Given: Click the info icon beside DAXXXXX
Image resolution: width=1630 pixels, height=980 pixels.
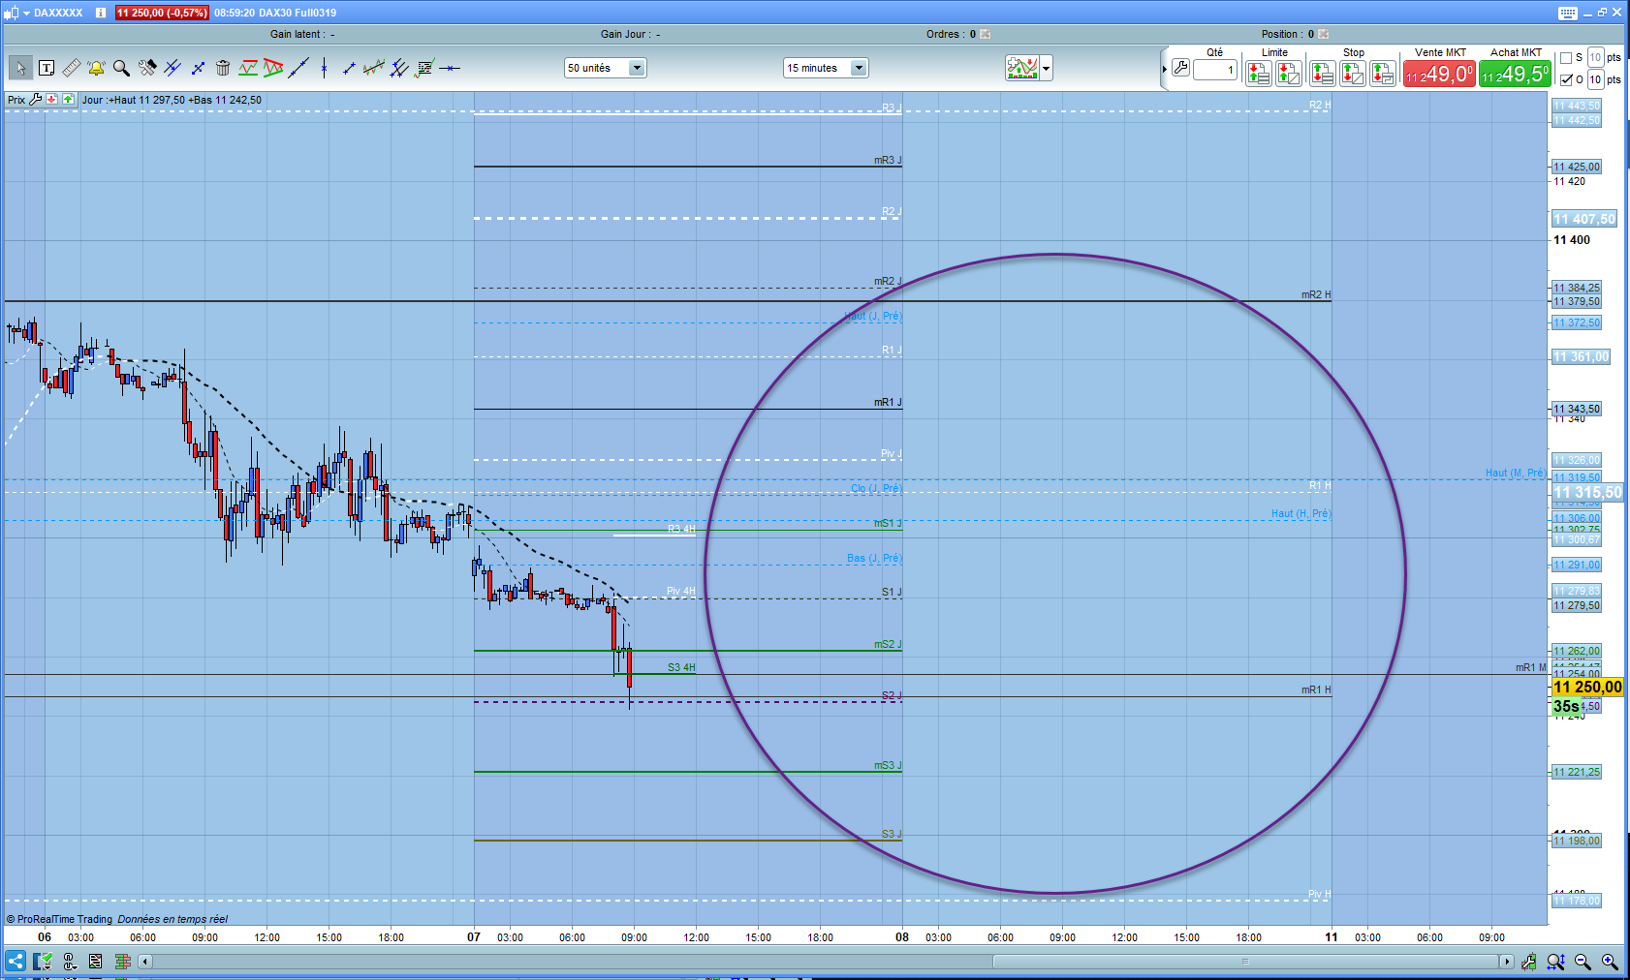Looking at the screenshot, I should click(x=101, y=13).
